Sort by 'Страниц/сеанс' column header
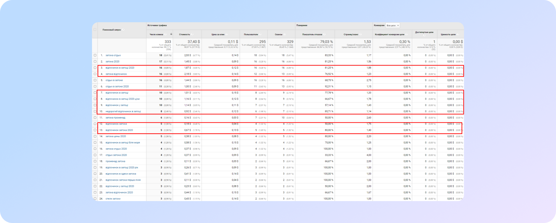The width and height of the screenshot is (556, 223). tap(351, 34)
